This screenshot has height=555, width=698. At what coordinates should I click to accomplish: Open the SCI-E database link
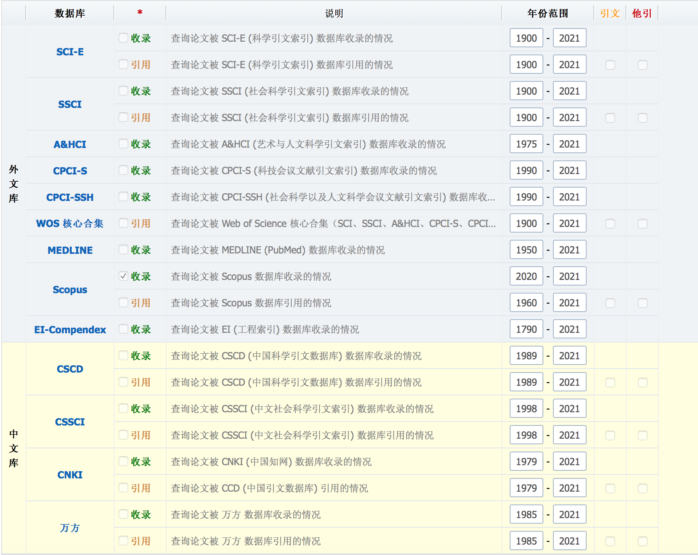(70, 52)
